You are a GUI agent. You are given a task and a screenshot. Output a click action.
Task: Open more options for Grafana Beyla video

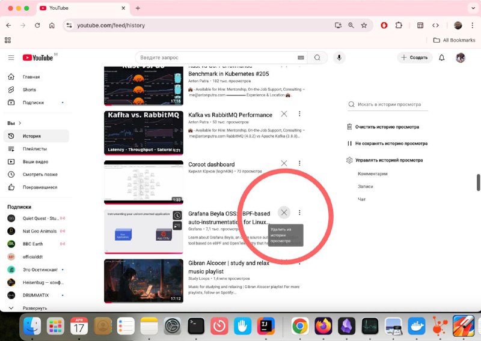pos(299,213)
